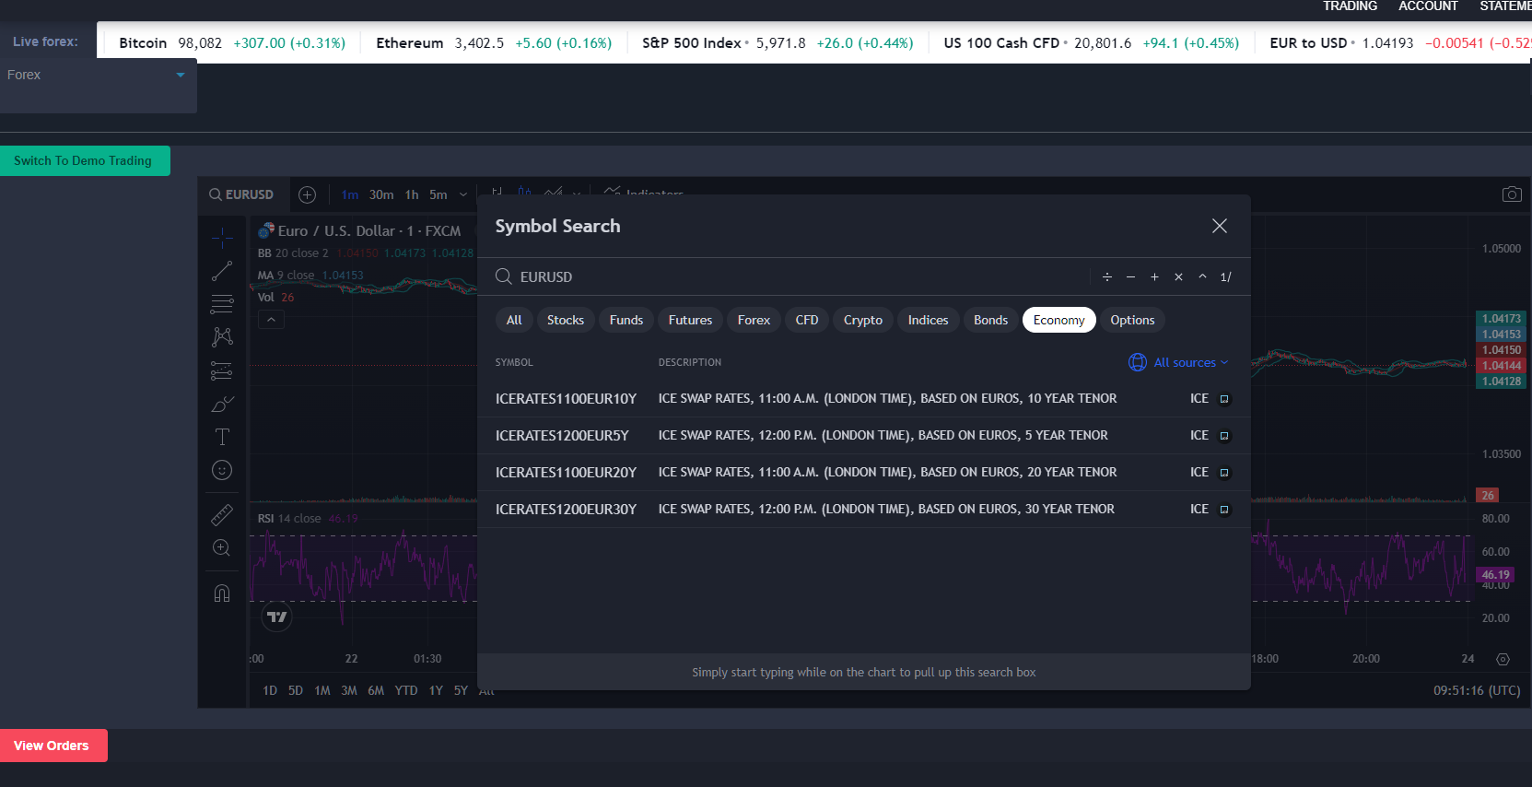The image size is (1532, 787).
Task: Insert the power caret operator in search
Action: click(1202, 276)
